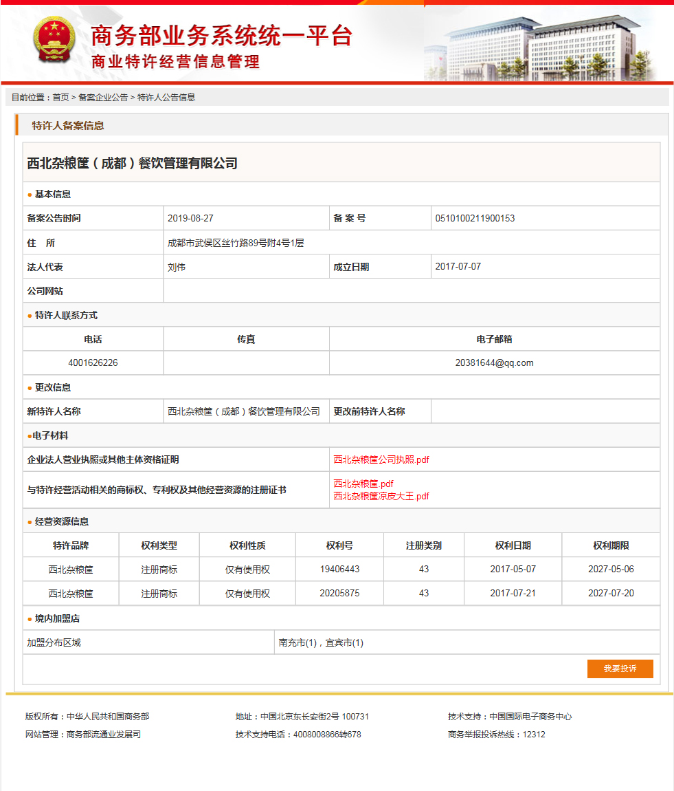Click the company name heading 西北杂粮筐（成都）餐饮管理有限公司

coord(132,164)
